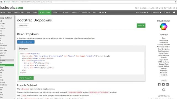
Task: Select the PHP navbar item
Action: pyautogui.click(x=35, y=13)
